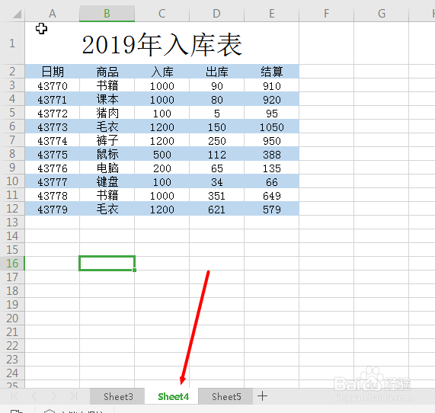Select the 鼠标 product cell
This screenshot has width=435, height=413.
click(107, 154)
